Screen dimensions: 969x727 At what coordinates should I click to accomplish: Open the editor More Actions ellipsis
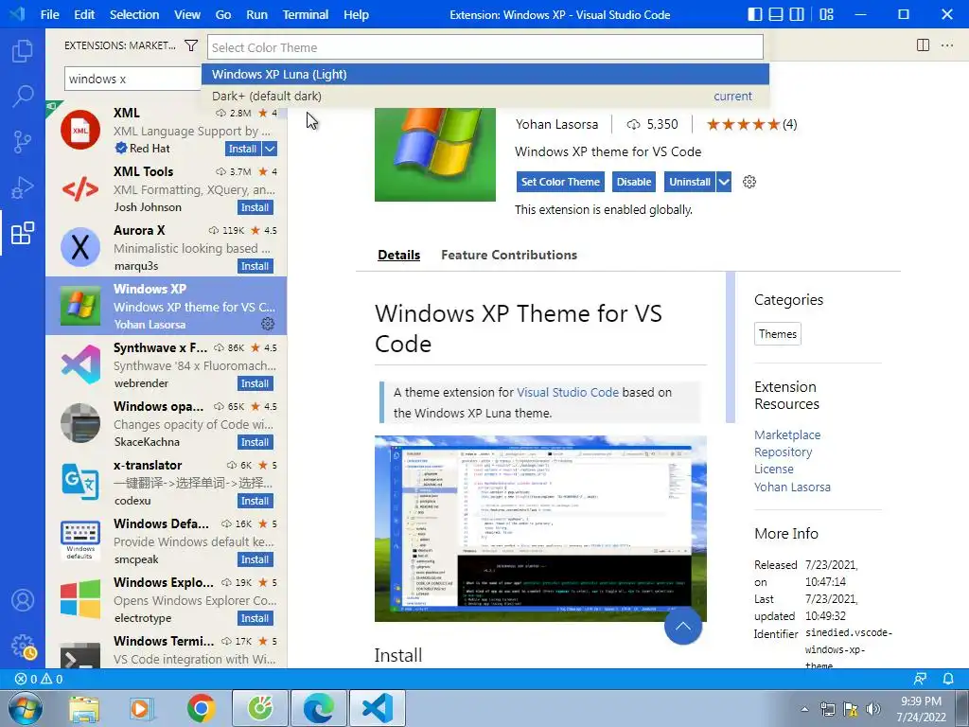tap(946, 45)
